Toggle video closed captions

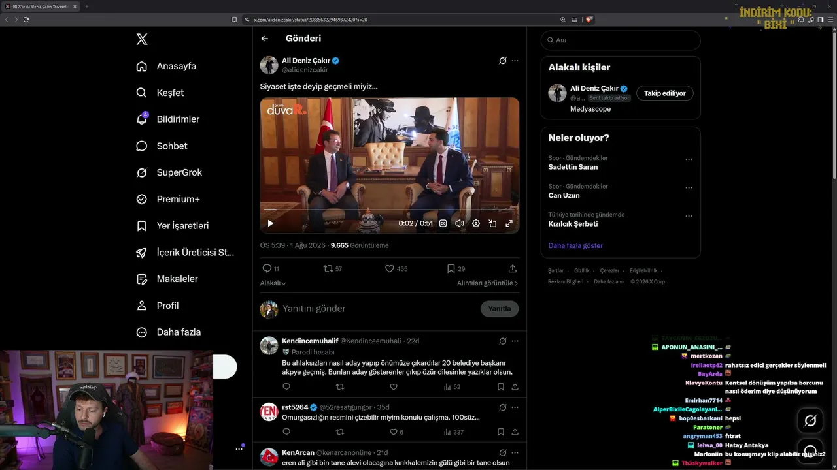(x=443, y=223)
